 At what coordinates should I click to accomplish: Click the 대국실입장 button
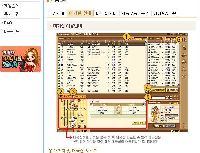click(x=138, y=123)
